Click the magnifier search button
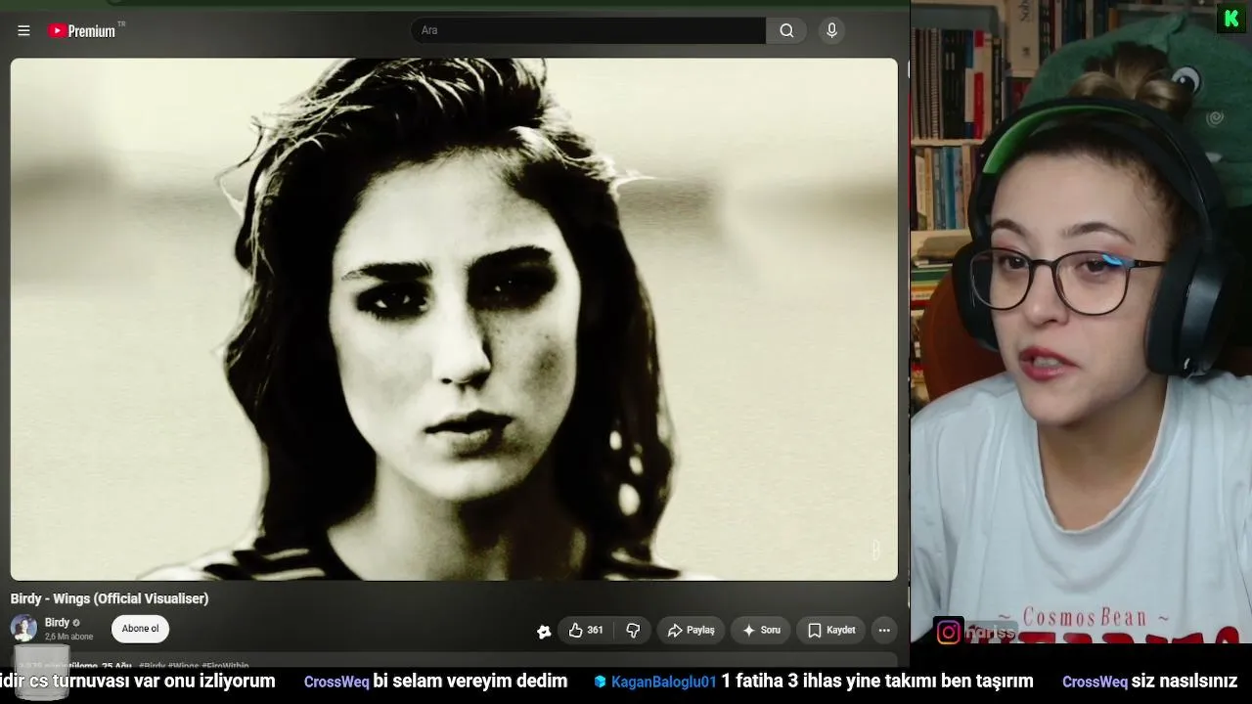This screenshot has width=1252, height=704. coord(786,30)
